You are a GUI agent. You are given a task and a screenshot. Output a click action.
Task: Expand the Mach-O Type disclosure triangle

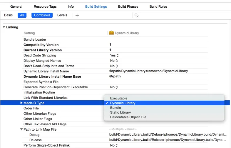(x=21, y=103)
